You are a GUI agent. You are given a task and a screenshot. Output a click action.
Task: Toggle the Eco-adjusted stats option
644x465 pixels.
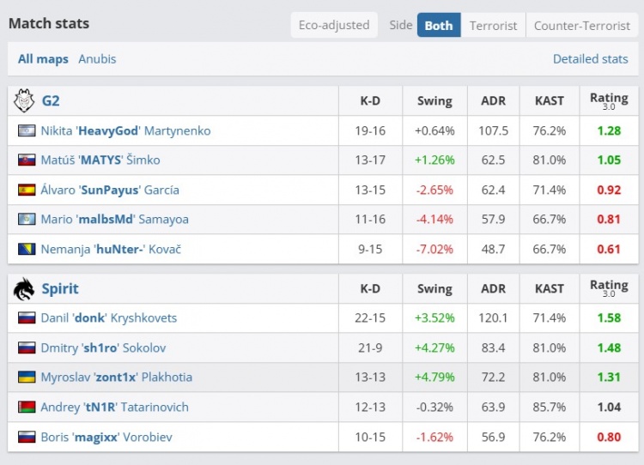click(334, 25)
